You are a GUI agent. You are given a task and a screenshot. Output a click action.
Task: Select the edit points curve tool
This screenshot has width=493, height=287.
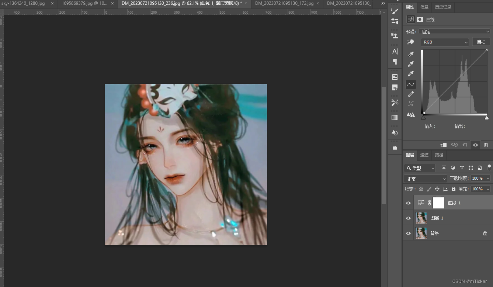pyautogui.click(x=410, y=84)
